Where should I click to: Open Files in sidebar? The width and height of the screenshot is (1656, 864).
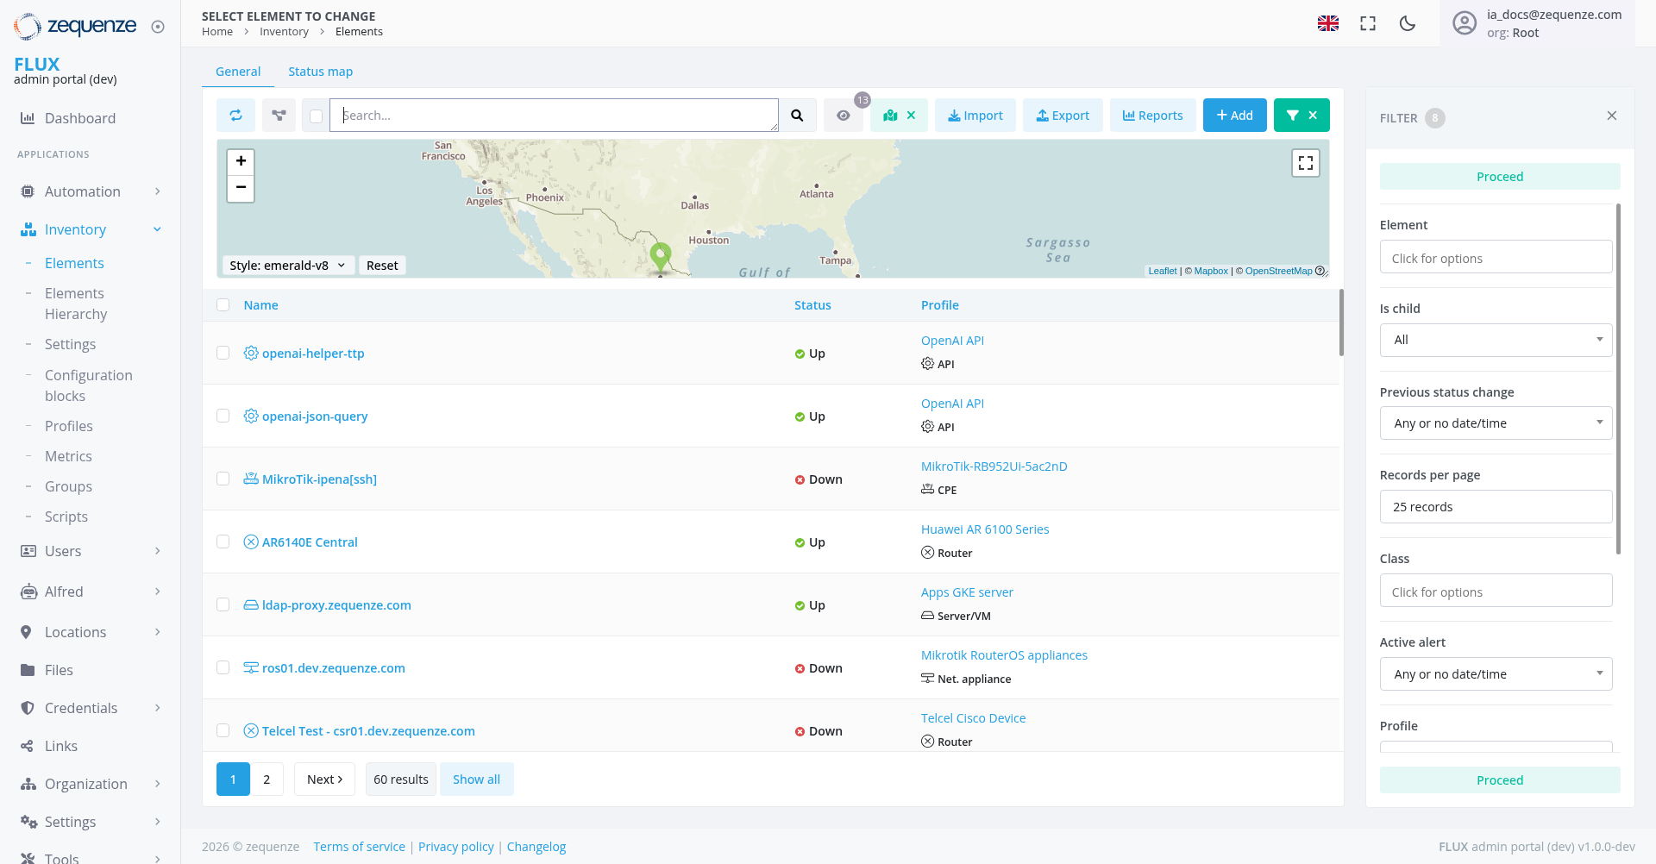click(59, 670)
